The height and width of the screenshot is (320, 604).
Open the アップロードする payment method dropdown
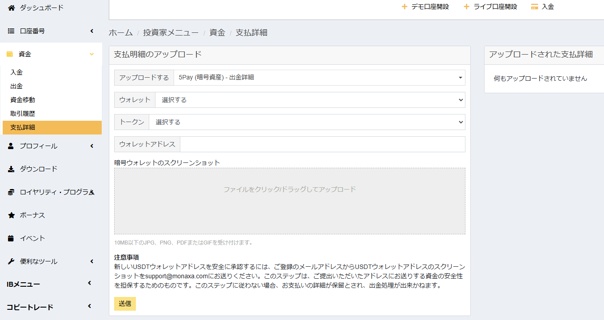tap(319, 78)
